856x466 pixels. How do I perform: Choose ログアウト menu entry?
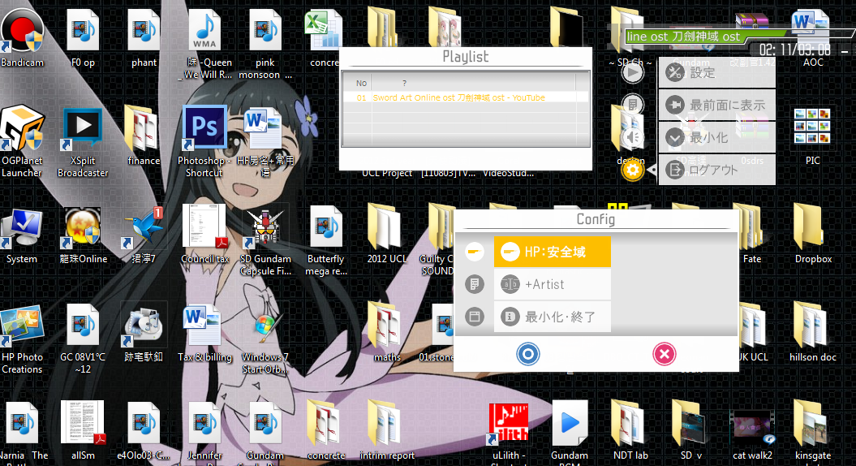click(716, 170)
